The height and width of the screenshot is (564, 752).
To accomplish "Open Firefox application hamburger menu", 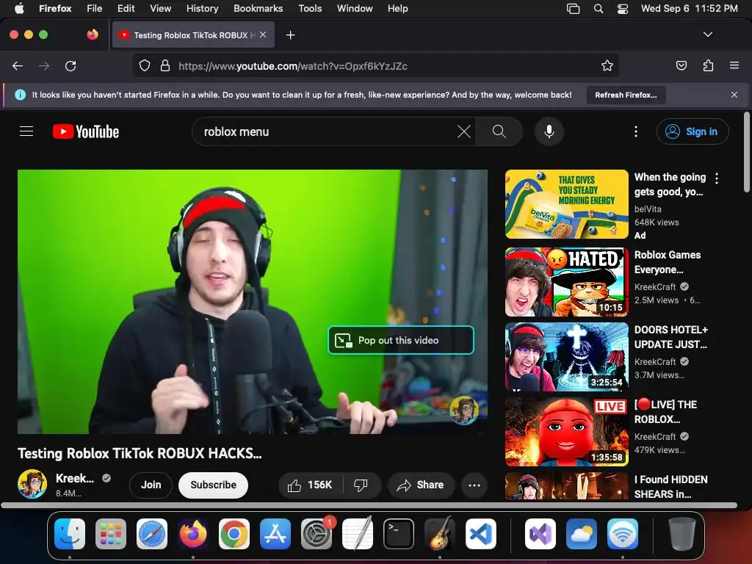I will [x=734, y=65].
